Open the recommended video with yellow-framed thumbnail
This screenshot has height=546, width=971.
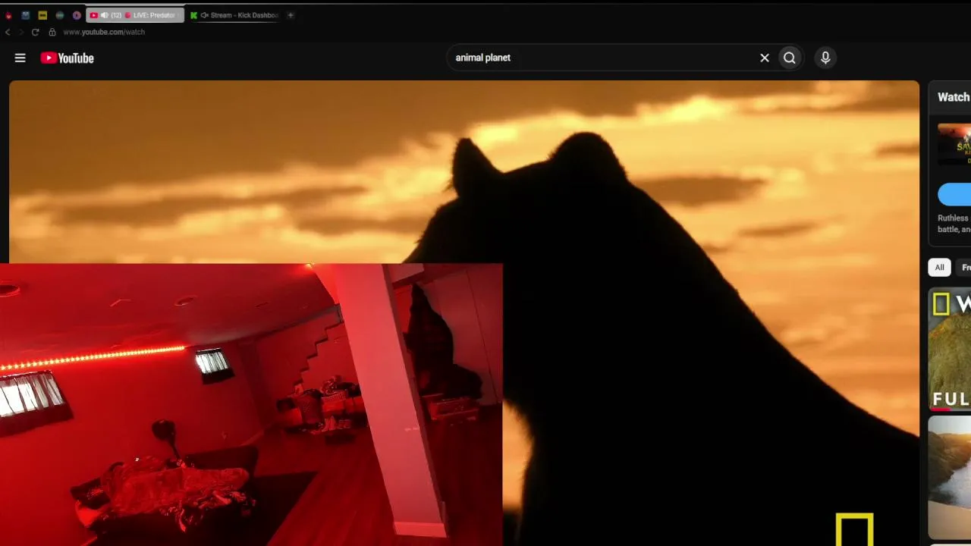(950, 350)
